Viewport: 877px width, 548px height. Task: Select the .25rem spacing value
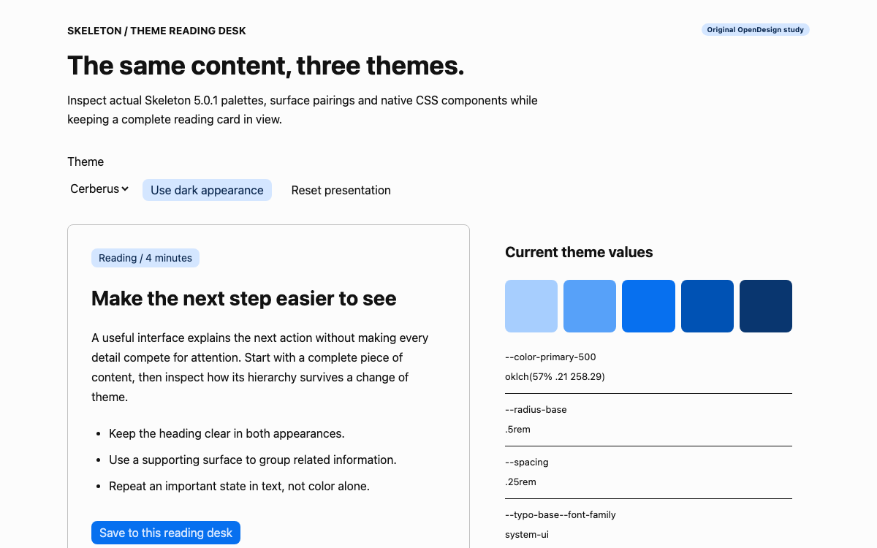coord(520,482)
